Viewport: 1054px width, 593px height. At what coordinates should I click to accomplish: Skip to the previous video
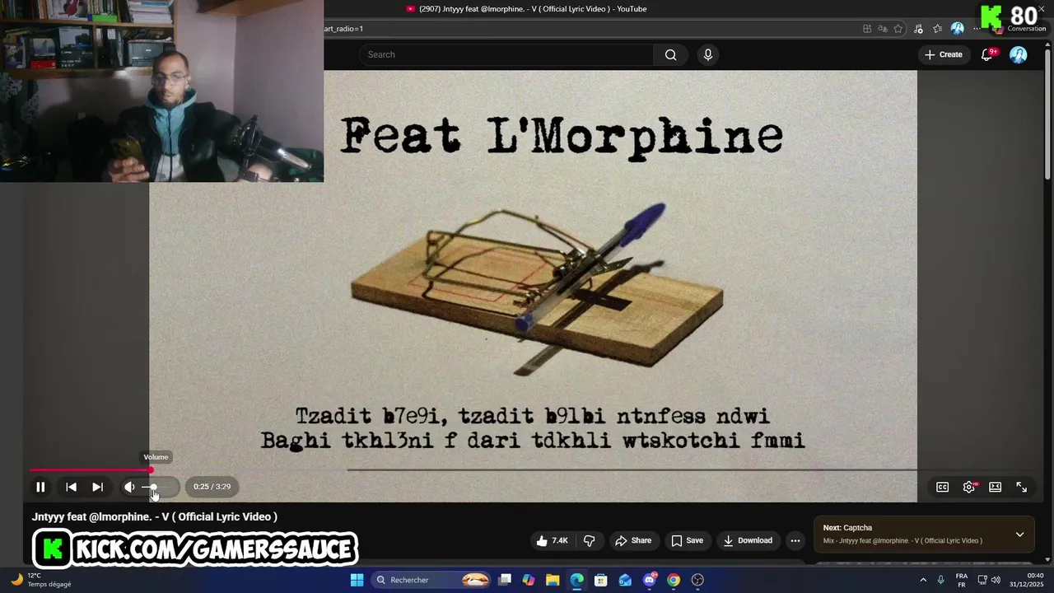point(71,487)
